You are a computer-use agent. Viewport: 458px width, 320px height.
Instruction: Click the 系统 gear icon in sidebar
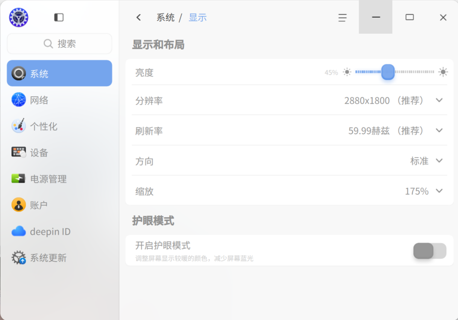[18, 73]
